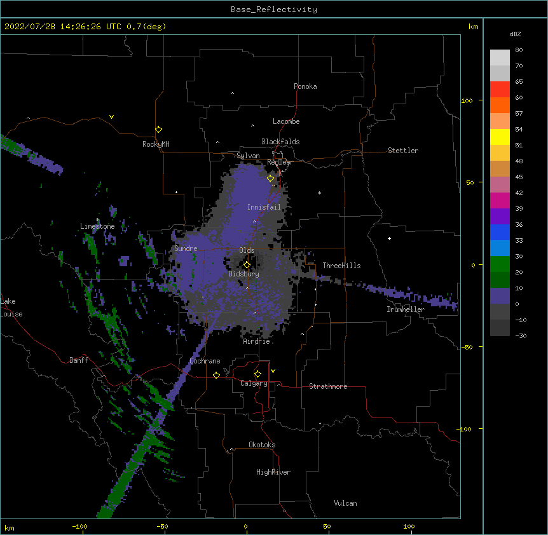Click the Olds label
548x535 pixels.
coord(247,250)
